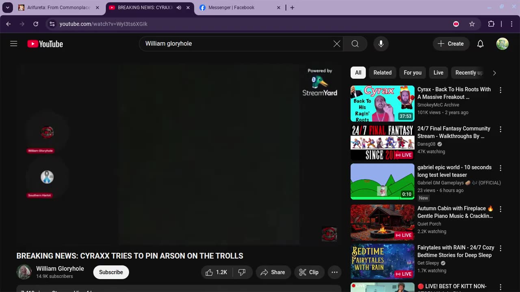Bookmark this page with star icon
The height and width of the screenshot is (292, 520).
pyautogui.click(x=472, y=24)
